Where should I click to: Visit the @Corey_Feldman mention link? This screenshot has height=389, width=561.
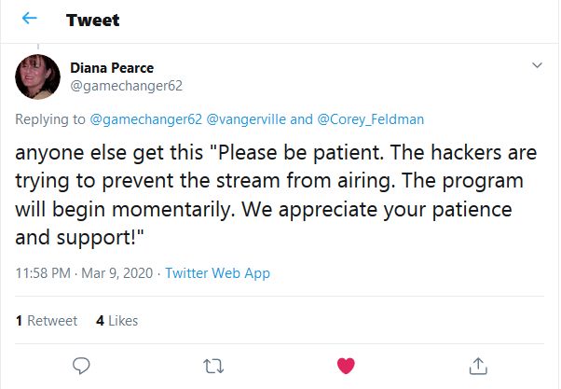371,119
